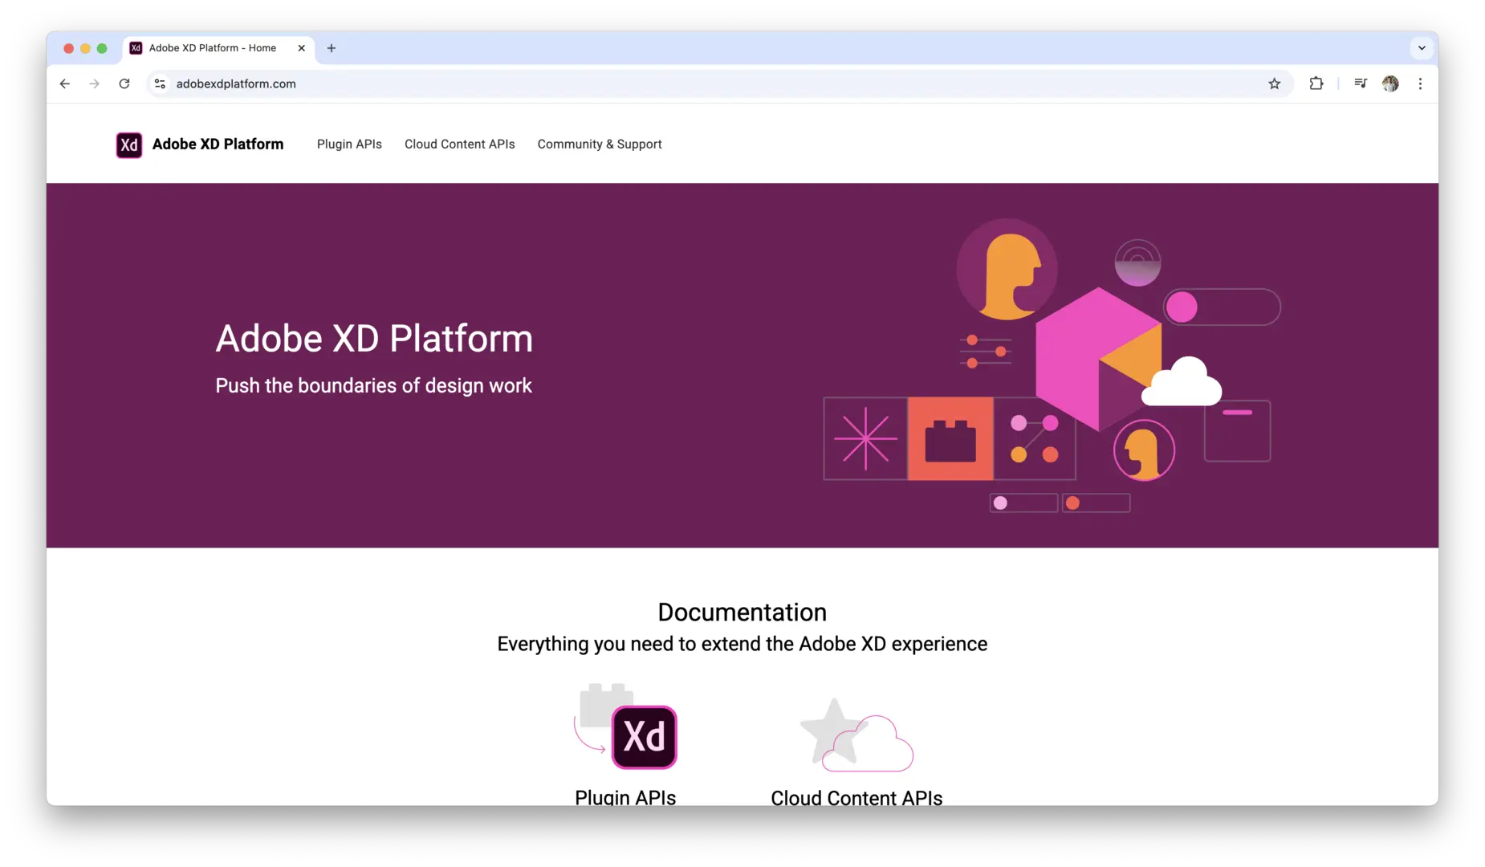Select the Adobe XD Platform - Home tab
1485x867 pixels.
click(218, 48)
